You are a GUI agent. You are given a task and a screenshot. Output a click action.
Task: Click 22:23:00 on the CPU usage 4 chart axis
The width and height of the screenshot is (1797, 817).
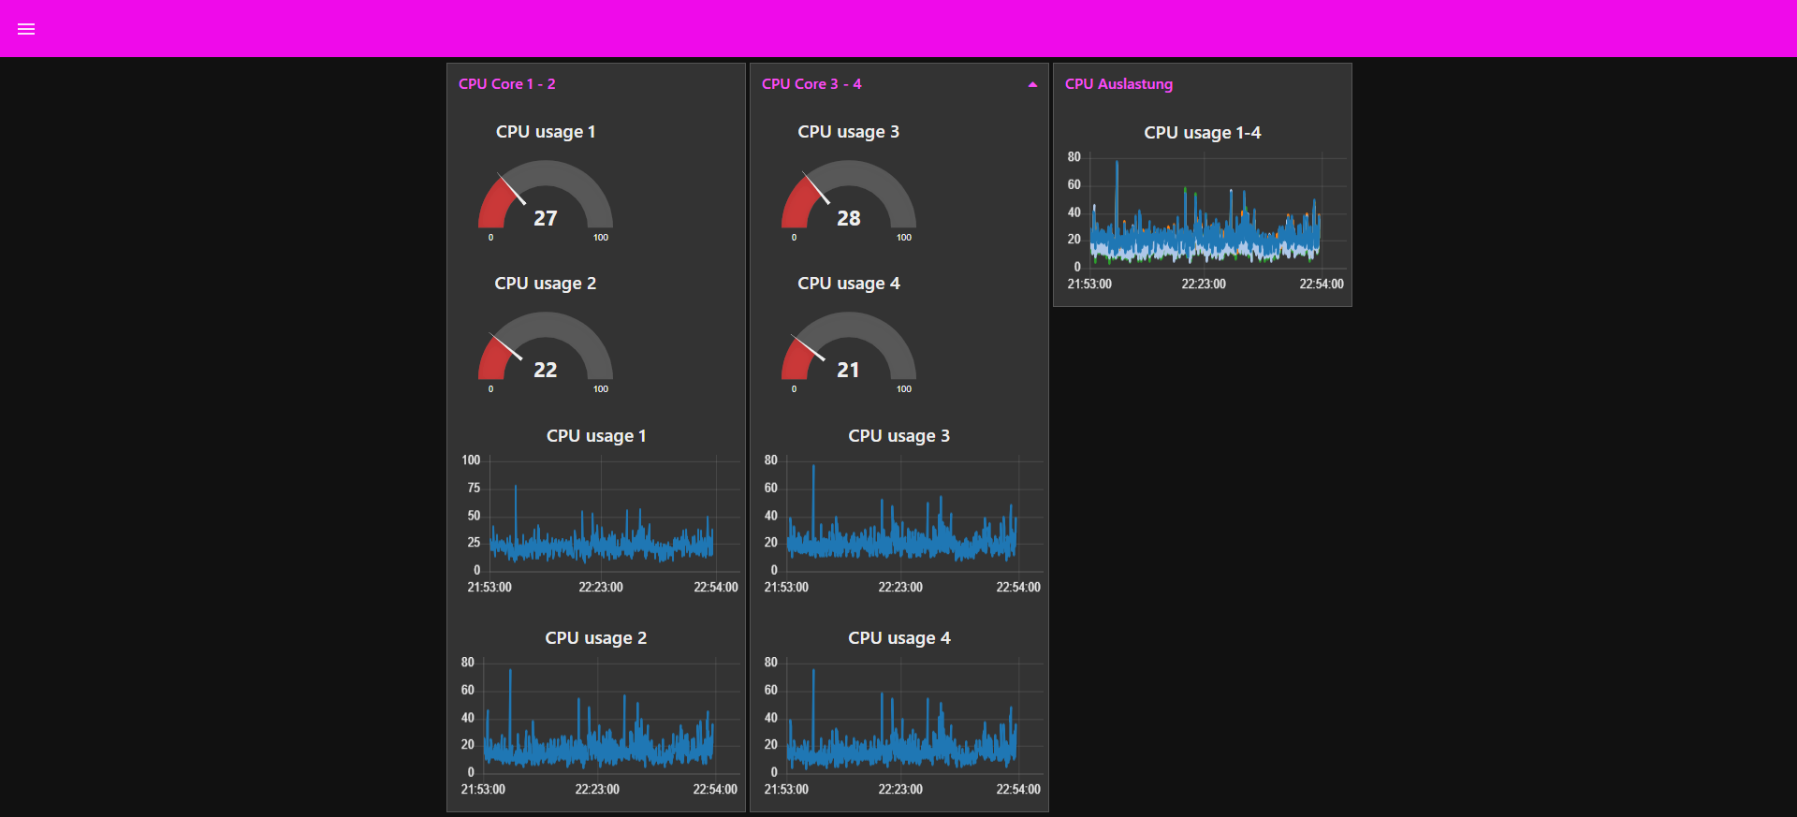[900, 790]
